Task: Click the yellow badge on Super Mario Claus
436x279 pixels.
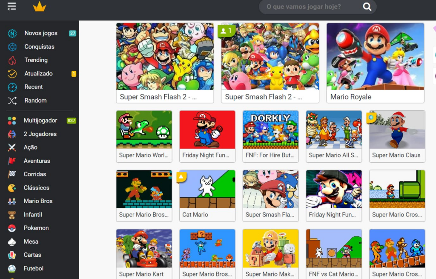Action: (371, 118)
